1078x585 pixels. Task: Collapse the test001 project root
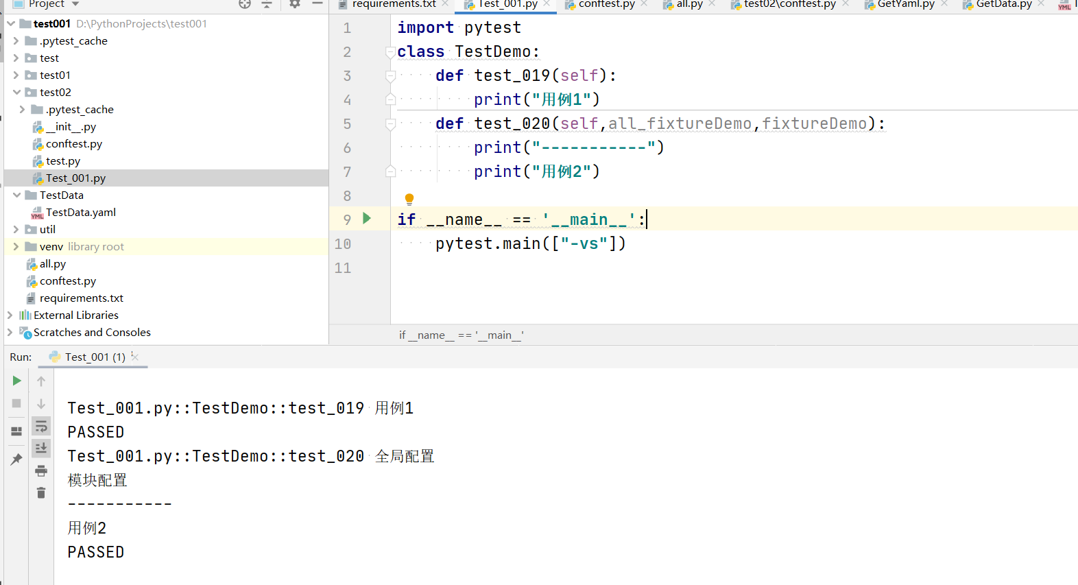coord(11,23)
